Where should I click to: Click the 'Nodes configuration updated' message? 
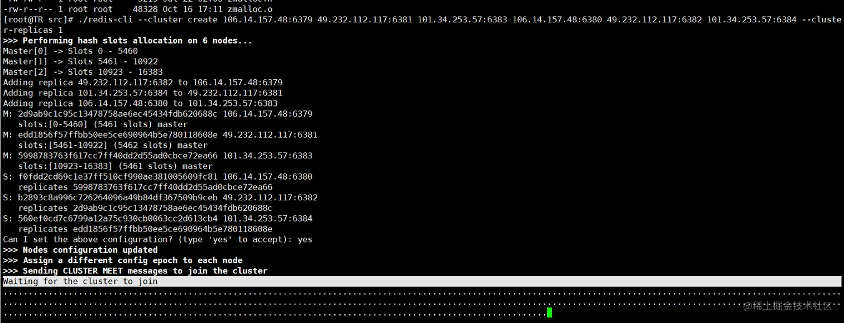[x=81, y=249]
